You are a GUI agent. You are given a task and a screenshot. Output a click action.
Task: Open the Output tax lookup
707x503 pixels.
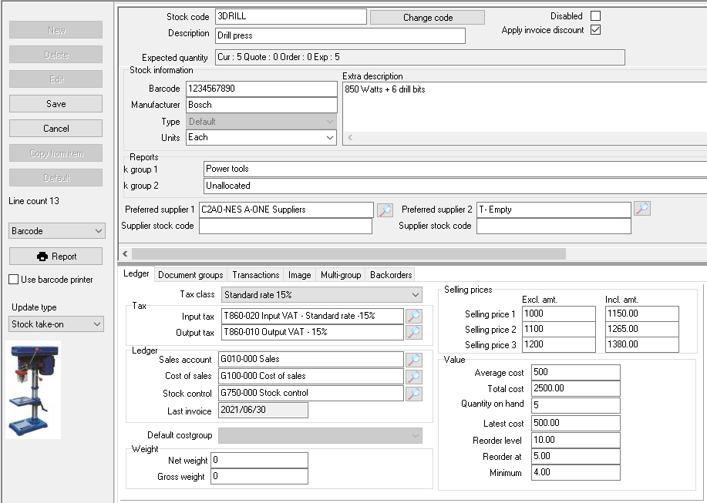coord(414,332)
